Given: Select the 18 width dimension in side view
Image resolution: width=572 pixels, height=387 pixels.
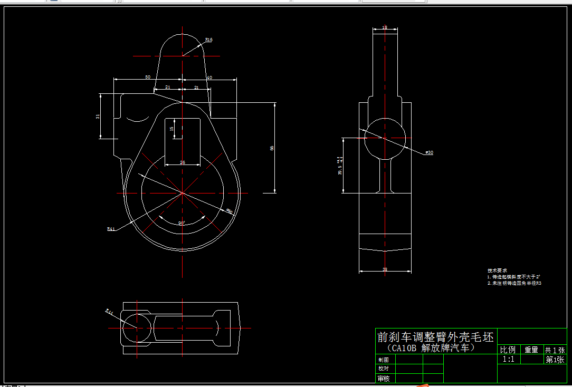Looking at the screenshot, I should coord(385,28).
